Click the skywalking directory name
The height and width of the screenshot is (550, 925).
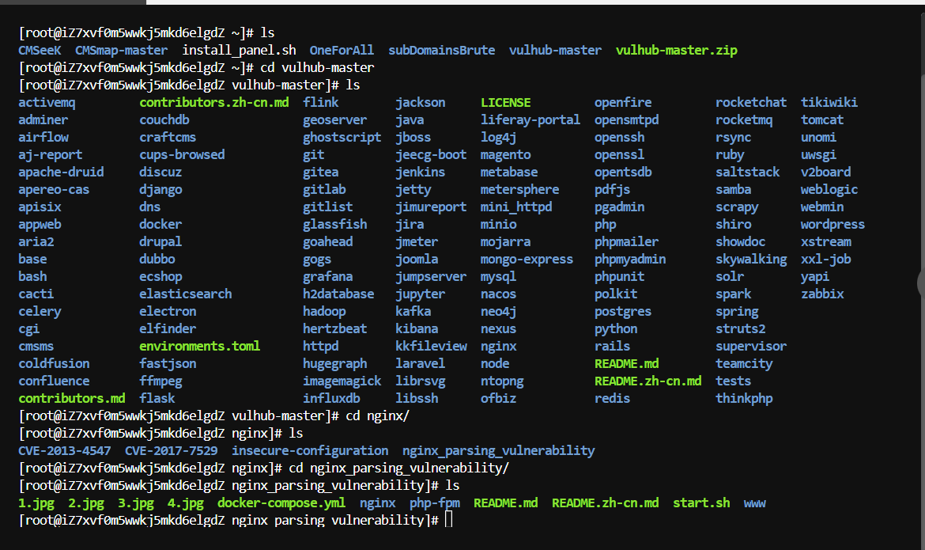751,260
